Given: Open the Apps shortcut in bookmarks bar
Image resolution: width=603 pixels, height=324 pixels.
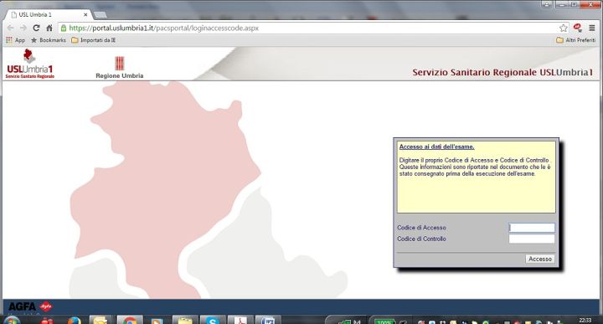Looking at the screenshot, I should click(15, 40).
